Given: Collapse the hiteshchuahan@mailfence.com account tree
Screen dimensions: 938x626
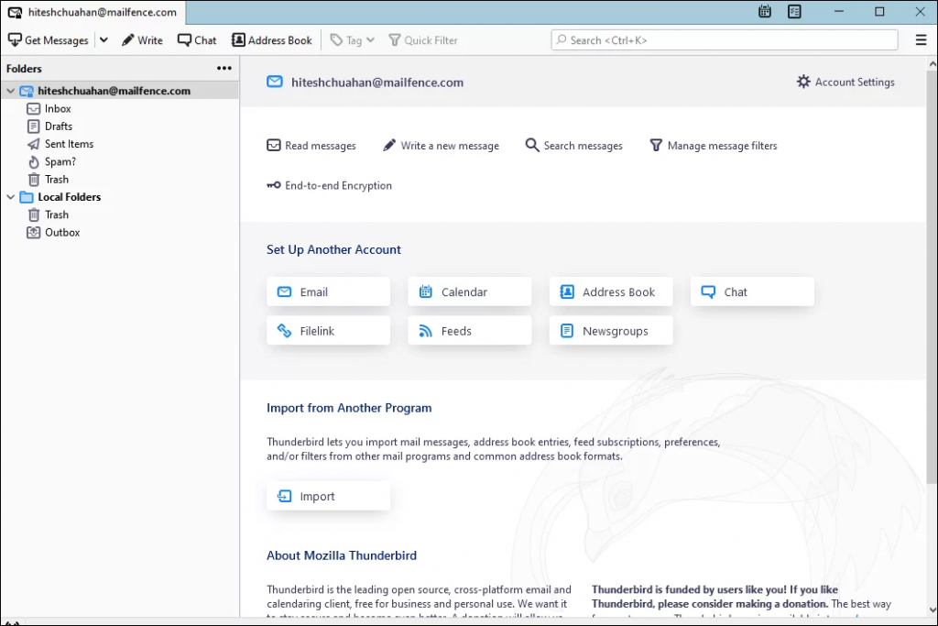Looking at the screenshot, I should (x=11, y=91).
